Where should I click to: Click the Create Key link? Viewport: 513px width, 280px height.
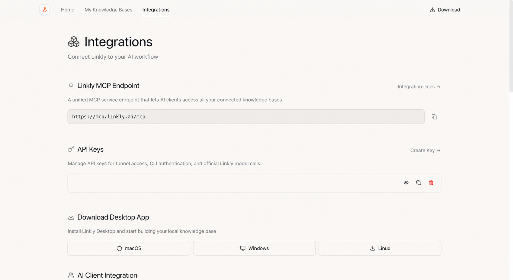(x=425, y=151)
